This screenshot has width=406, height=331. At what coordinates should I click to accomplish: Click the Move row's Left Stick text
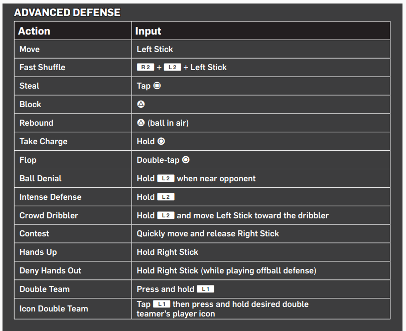click(x=155, y=49)
